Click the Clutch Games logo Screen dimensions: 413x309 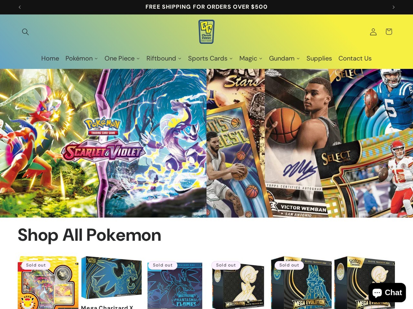[206, 32]
